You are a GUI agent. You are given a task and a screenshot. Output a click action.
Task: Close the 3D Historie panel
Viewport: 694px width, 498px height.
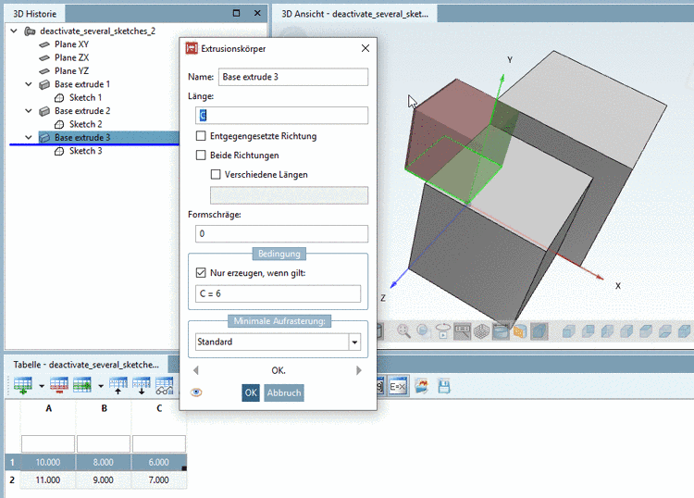[257, 13]
